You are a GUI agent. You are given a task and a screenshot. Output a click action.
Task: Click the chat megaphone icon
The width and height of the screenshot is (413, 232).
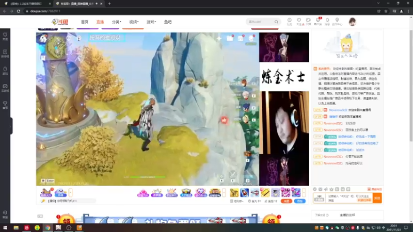tap(326, 189)
